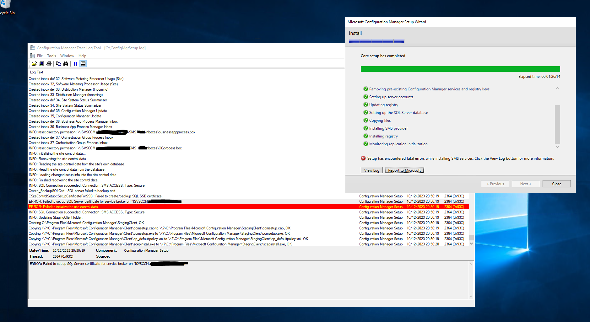This screenshot has height=322, width=590.
Task: Select row 'INFO: Initializing the site control data...'
Action: 187,153
